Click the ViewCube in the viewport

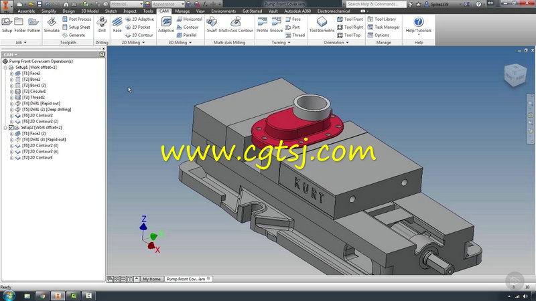tap(515, 74)
